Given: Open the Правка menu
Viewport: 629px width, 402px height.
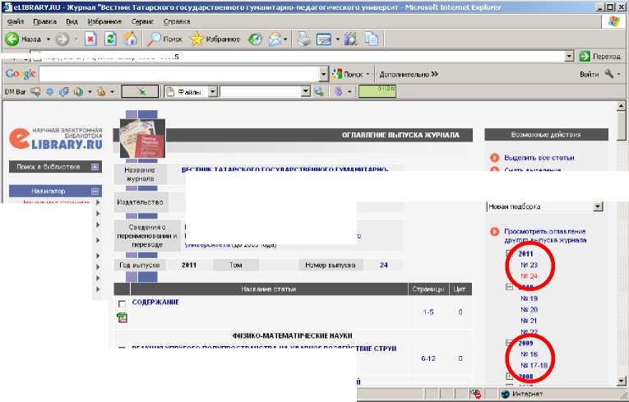Looking at the screenshot, I should tap(44, 21).
